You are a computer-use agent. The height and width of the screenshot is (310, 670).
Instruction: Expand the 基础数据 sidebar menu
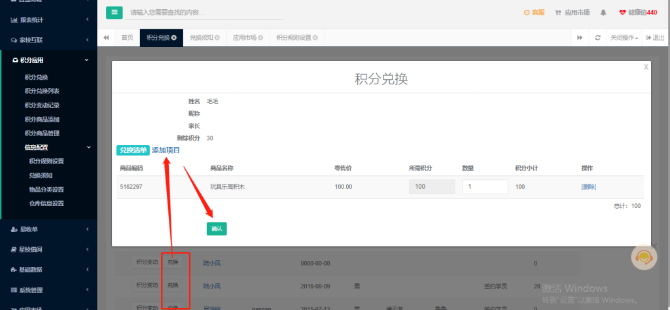coord(48,269)
